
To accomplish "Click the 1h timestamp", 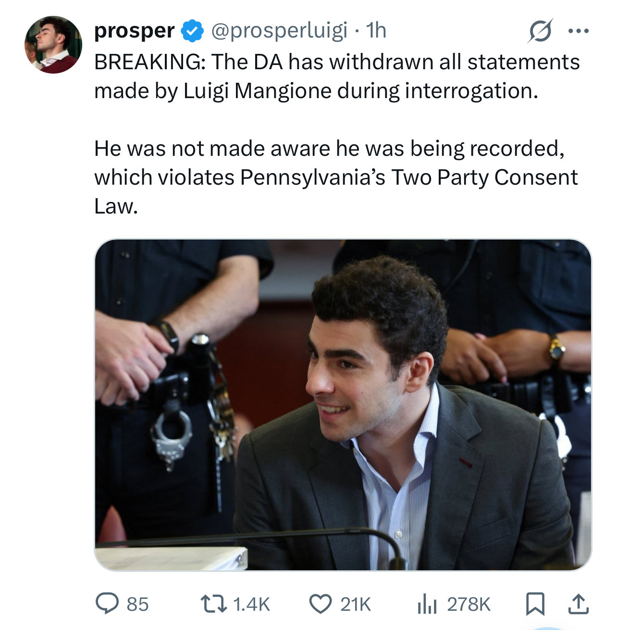I will click(376, 31).
